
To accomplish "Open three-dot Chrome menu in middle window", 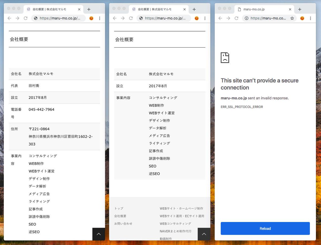I will click(205, 18).
